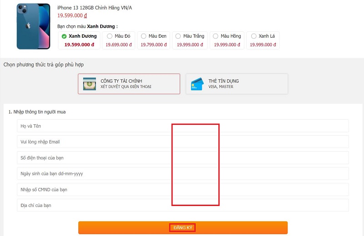Focus the Địa chỉ của bạn field

[183, 205]
